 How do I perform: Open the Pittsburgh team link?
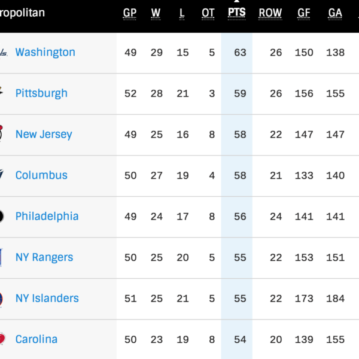click(x=41, y=93)
